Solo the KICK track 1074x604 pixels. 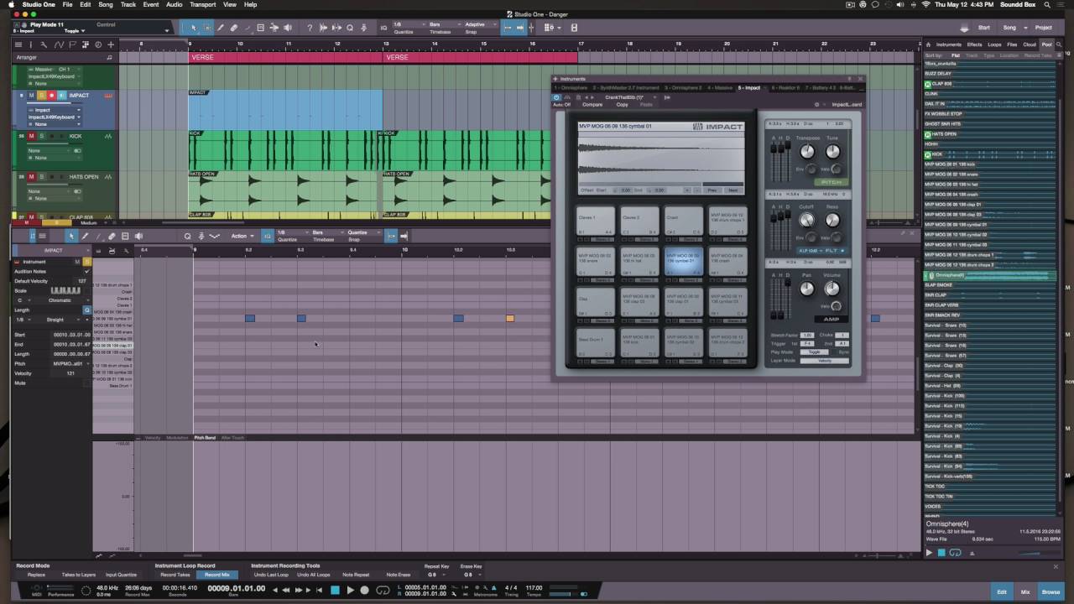[41, 136]
